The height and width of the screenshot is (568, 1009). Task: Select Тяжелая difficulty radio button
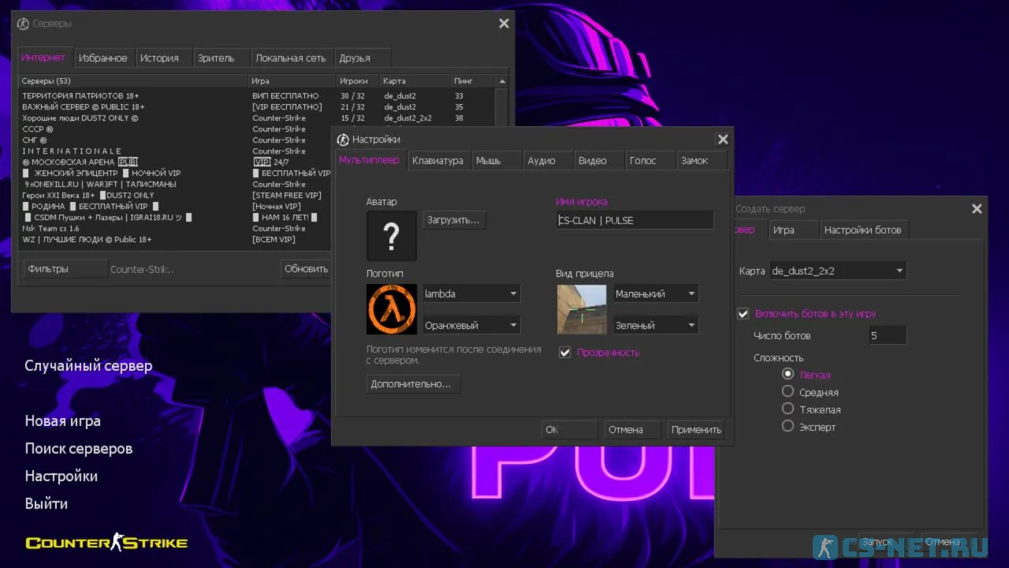tap(787, 409)
